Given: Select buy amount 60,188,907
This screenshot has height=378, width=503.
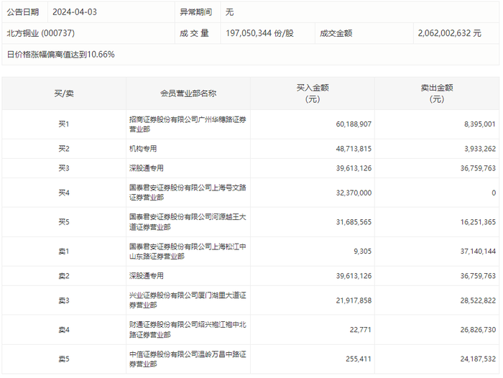Looking at the screenshot, I should 354,124.
